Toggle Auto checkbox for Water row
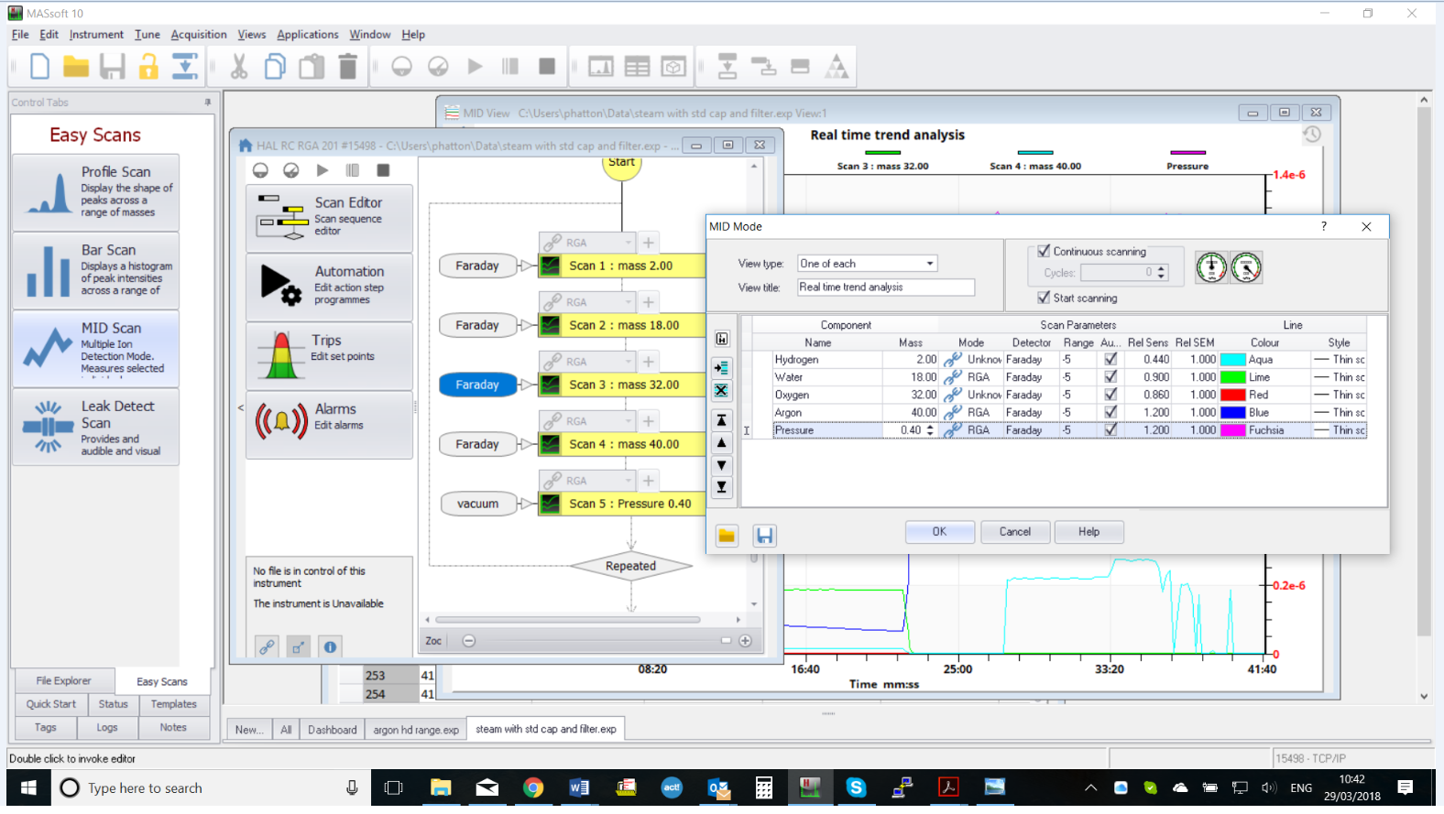Screen dimensions: 1444x814 [x=1110, y=377]
